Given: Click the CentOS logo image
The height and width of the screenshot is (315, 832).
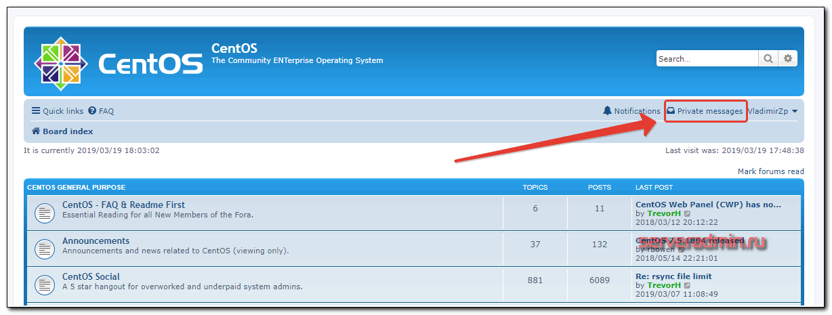Looking at the screenshot, I should point(119,63).
